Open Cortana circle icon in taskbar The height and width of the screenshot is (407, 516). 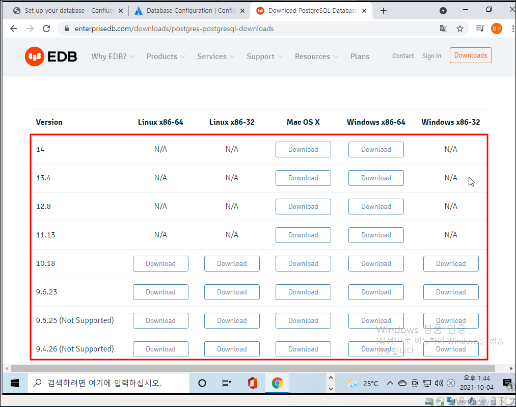pos(202,383)
